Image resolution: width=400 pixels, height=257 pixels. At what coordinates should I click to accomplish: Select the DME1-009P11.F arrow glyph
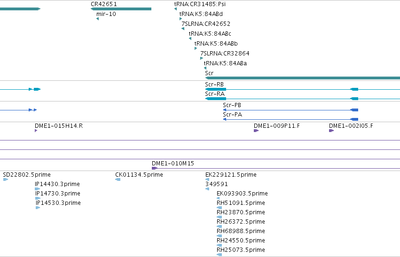coord(256,131)
